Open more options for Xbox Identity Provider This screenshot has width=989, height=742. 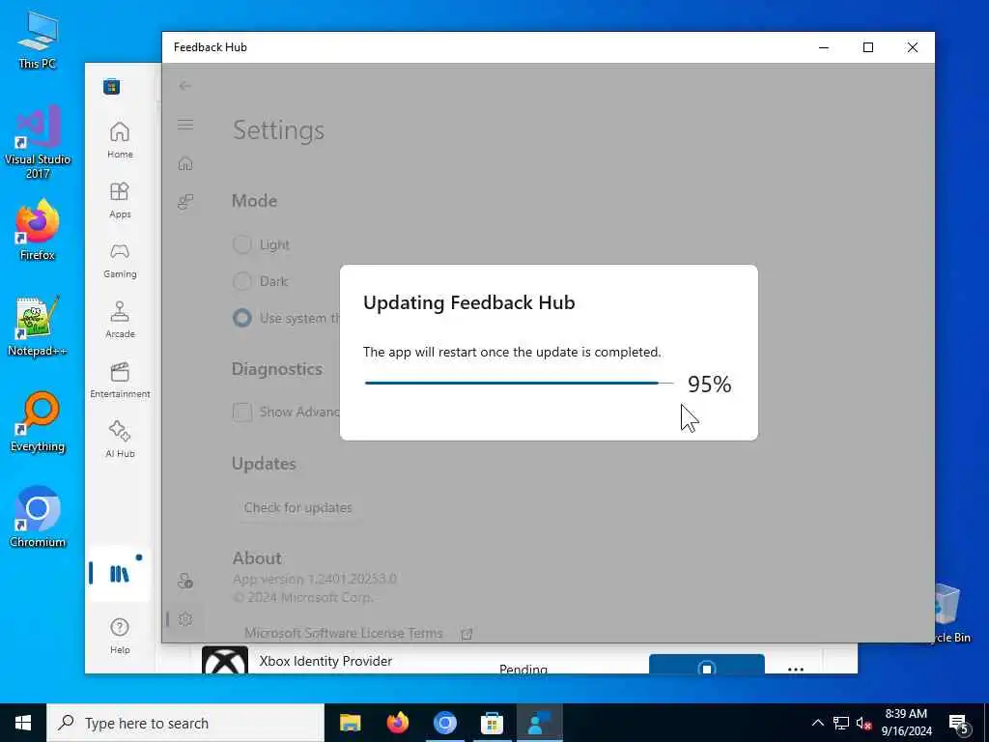(796, 669)
